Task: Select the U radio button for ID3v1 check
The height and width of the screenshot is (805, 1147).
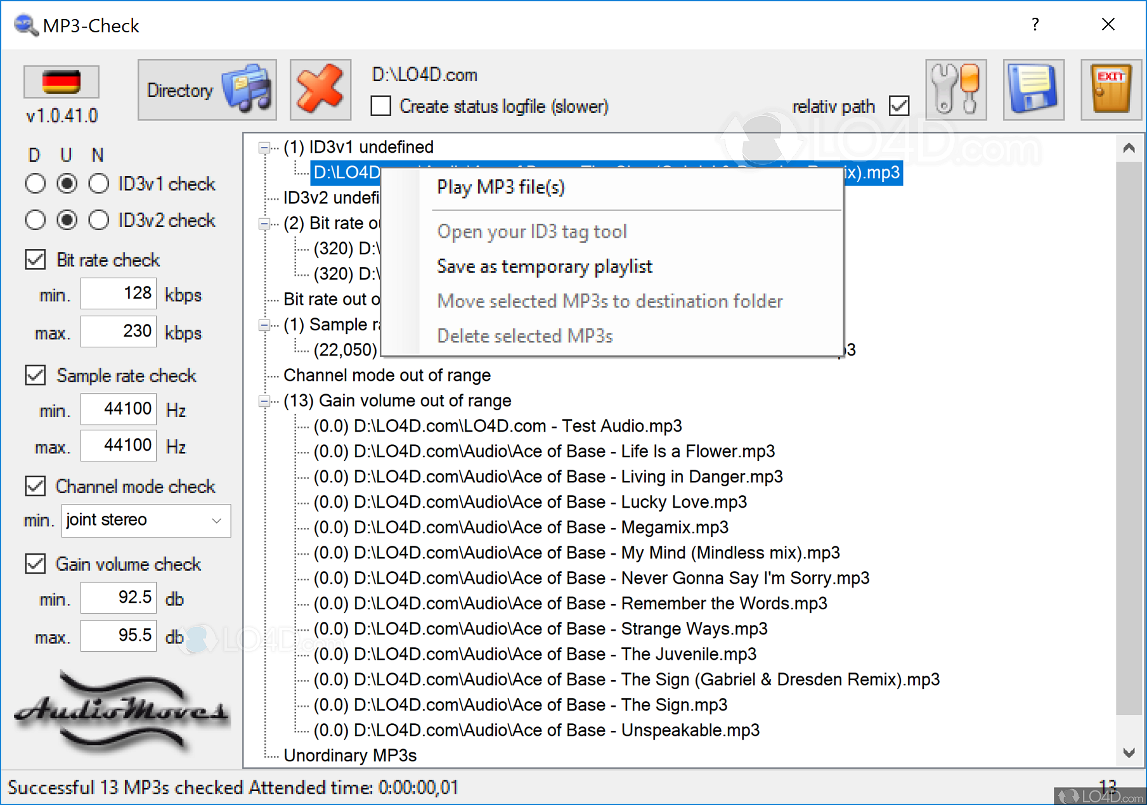Action: [x=67, y=183]
